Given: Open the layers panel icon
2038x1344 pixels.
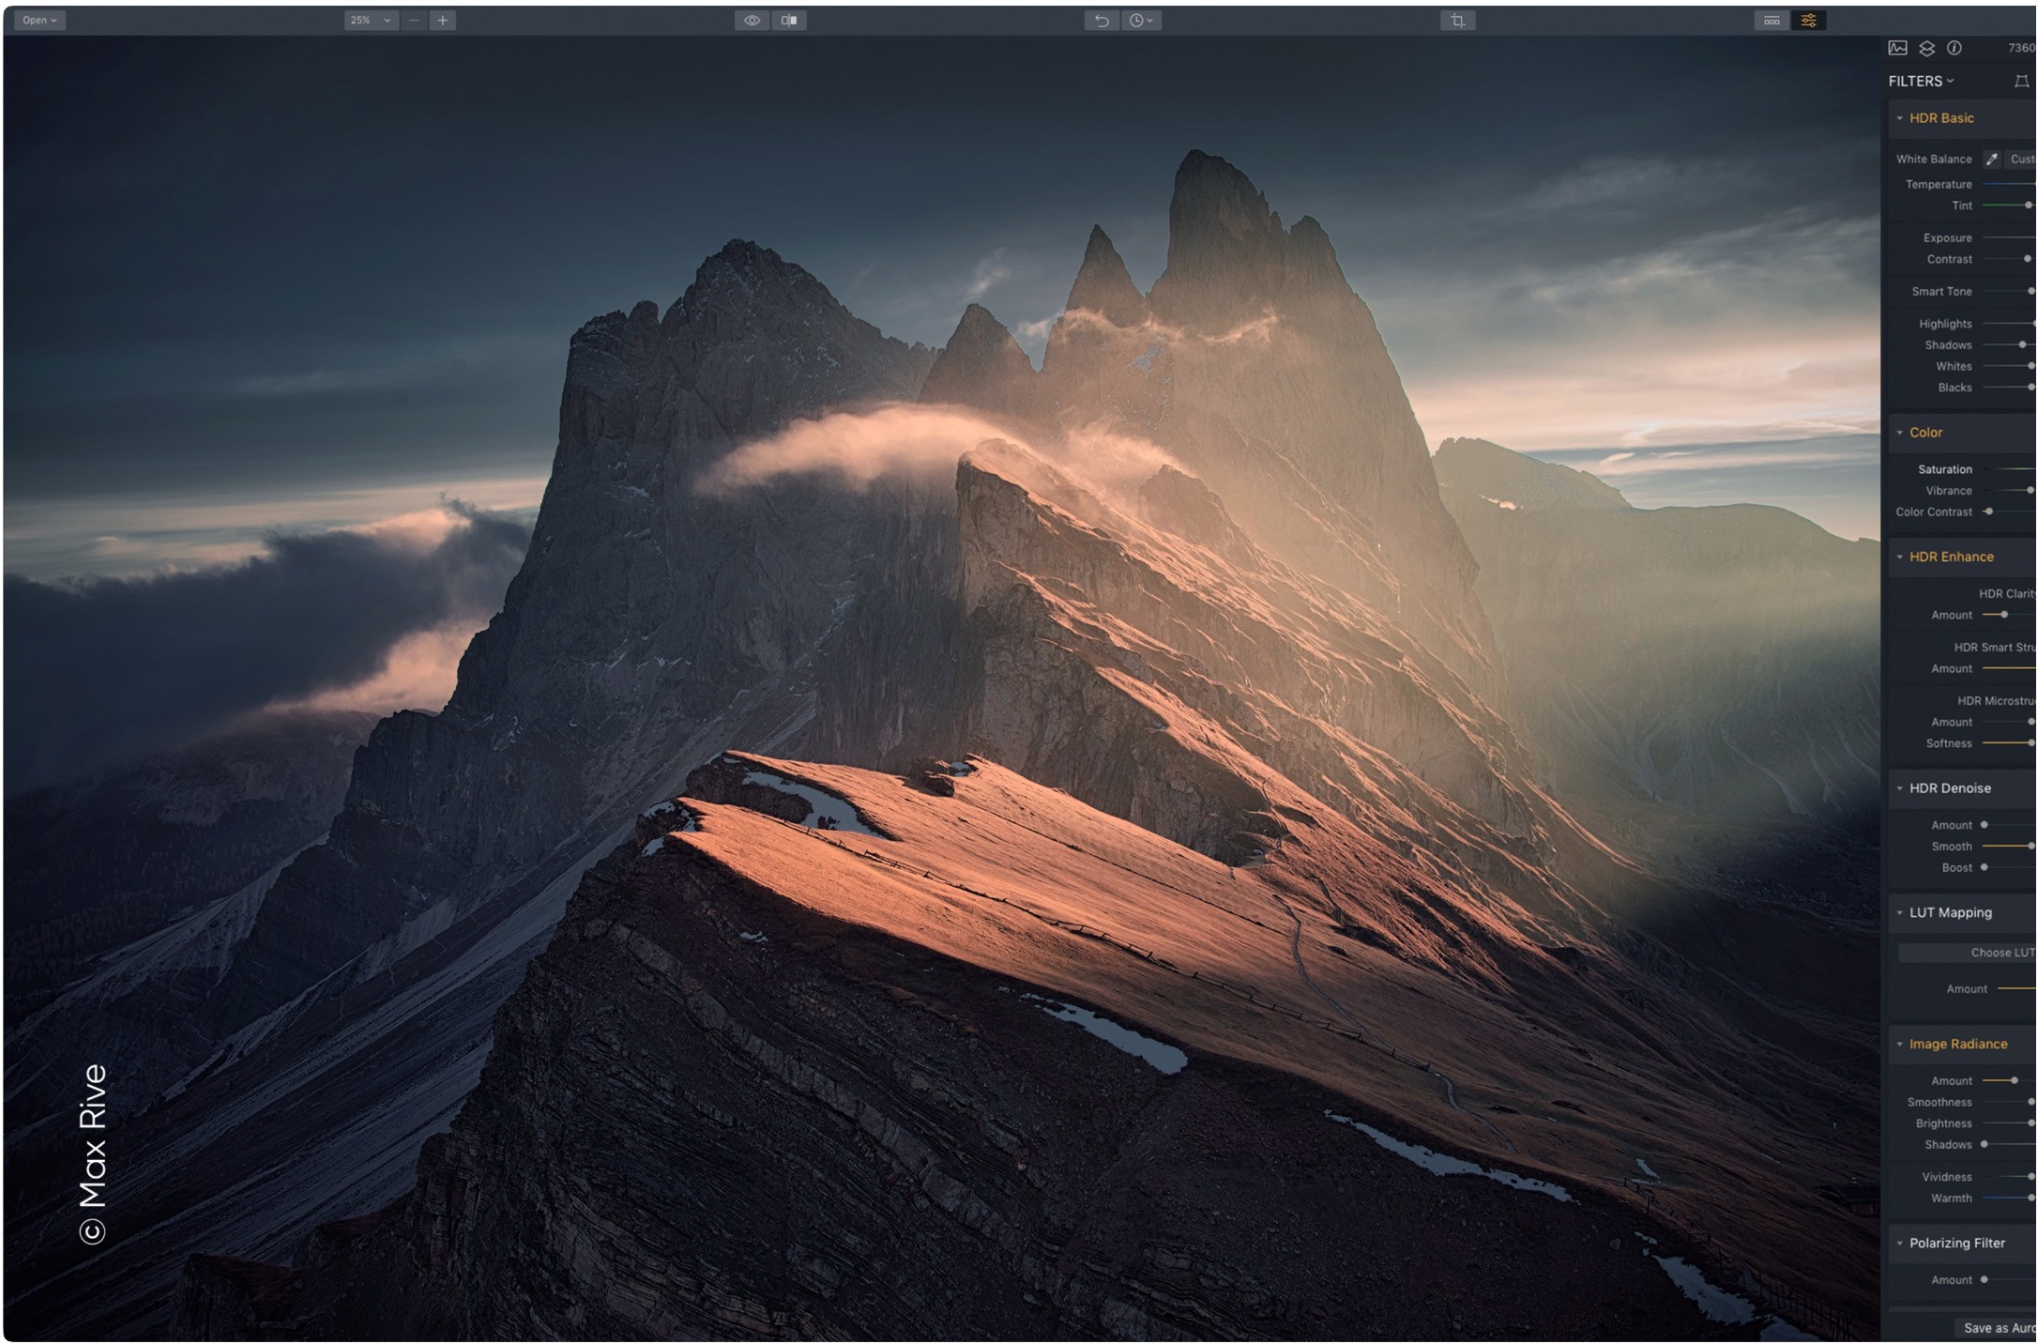Looking at the screenshot, I should 1926,48.
